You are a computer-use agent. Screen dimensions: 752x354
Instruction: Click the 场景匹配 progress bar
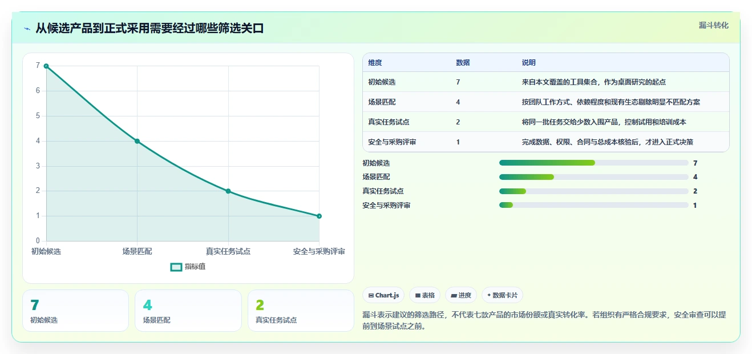tap(594, 177)
